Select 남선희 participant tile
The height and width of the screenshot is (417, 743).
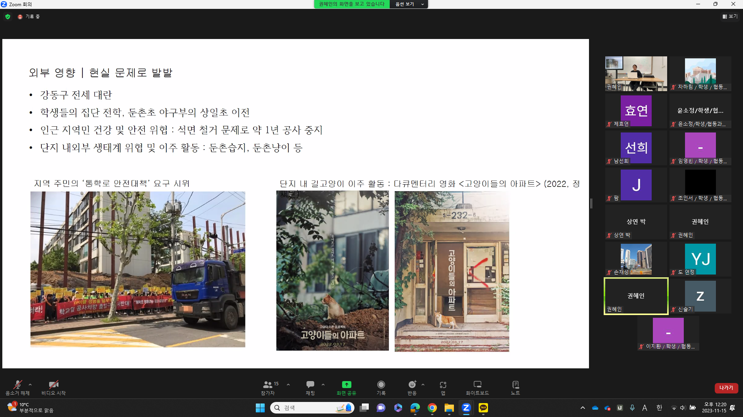(636, 148)
